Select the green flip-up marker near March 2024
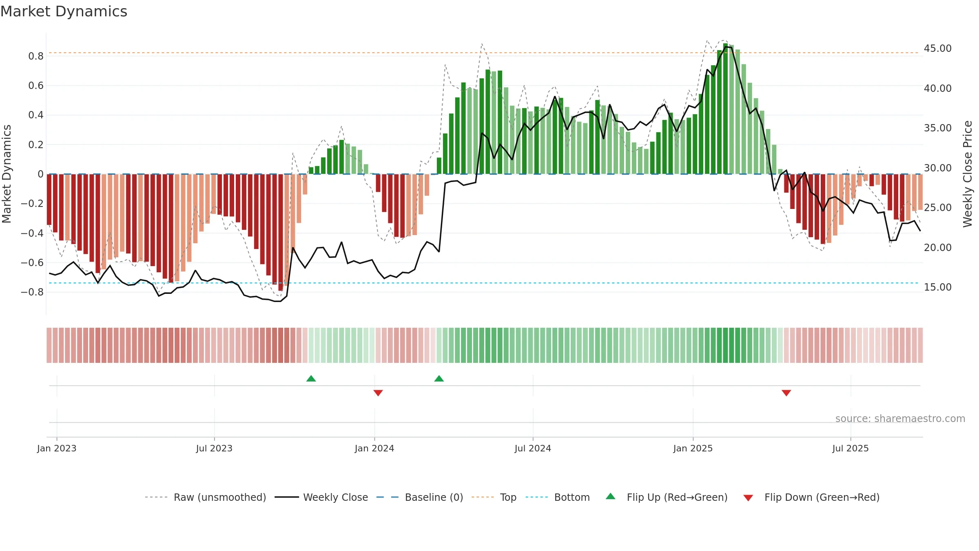 pyautogui.click(x=439, y=378)
